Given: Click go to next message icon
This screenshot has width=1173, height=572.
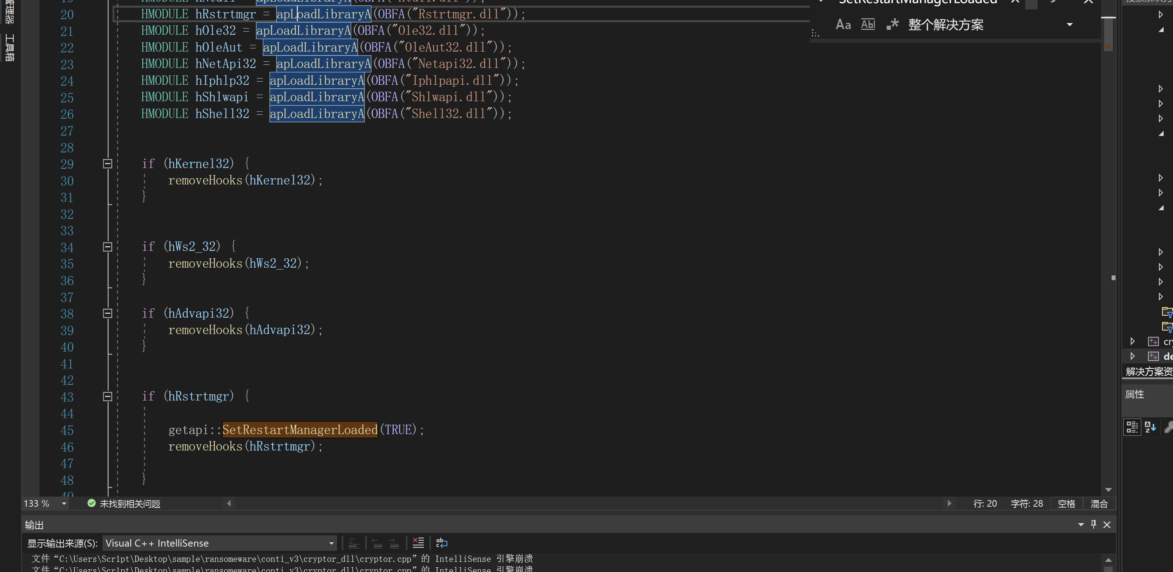Looking at the screenshot, I should point(395,543).
